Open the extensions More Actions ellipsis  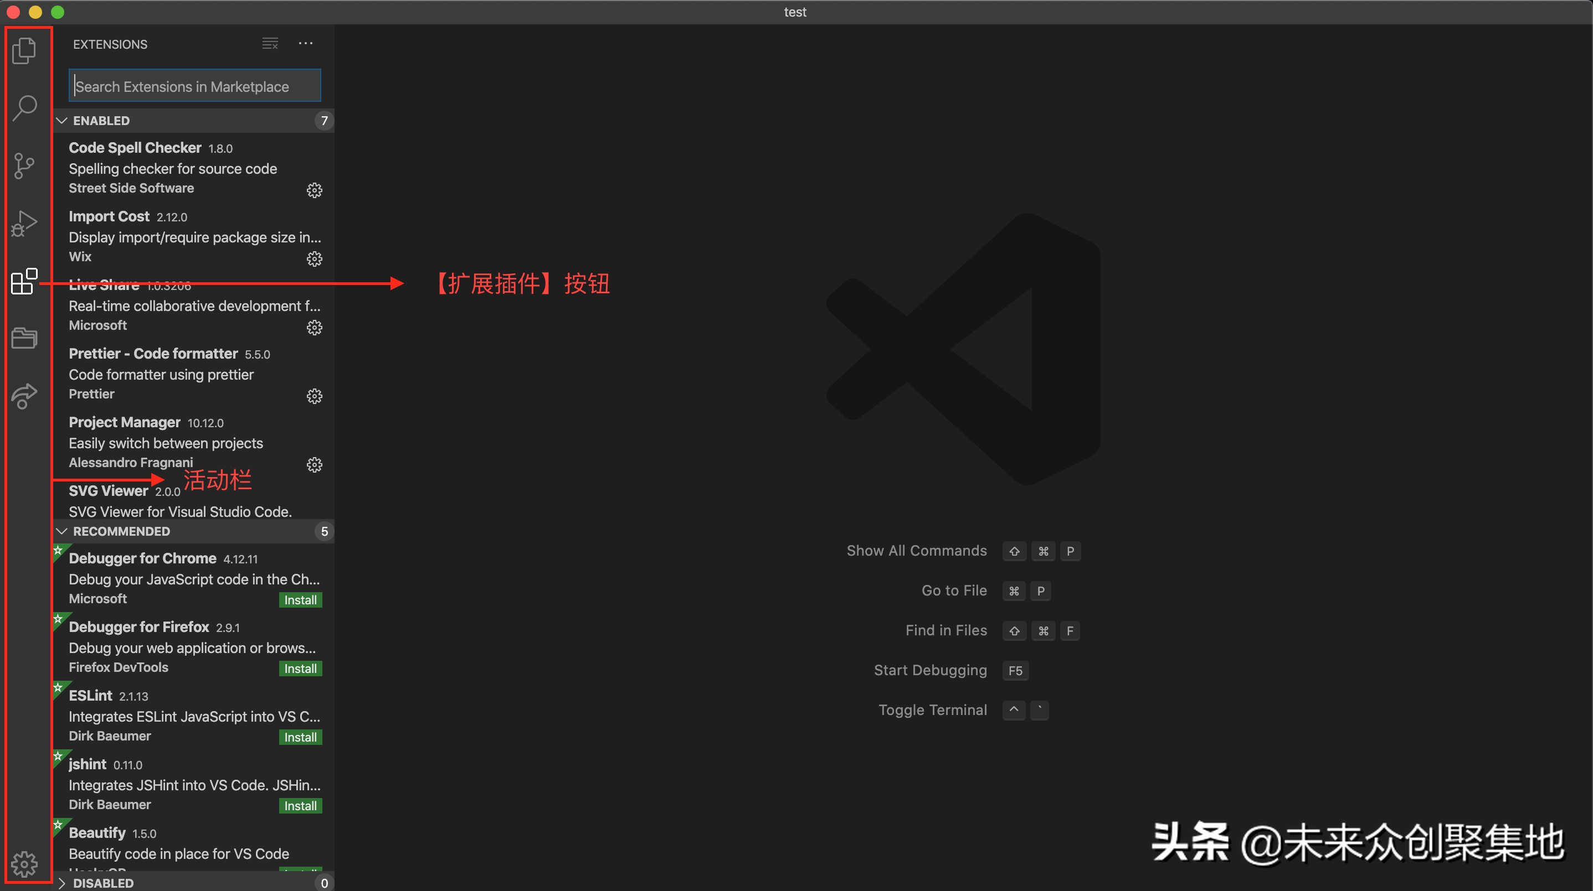306,44
